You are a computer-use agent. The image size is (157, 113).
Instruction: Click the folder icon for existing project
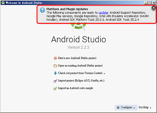[x=55, y=66]
